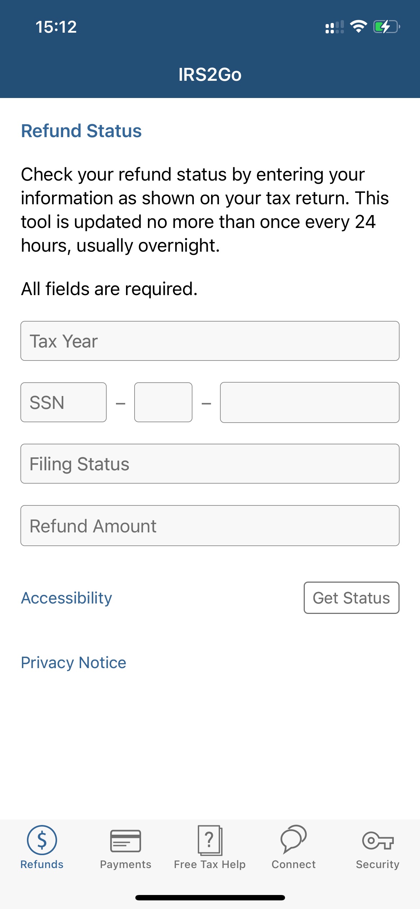The image size is (420, 909).
Task: Open the Connect speech bubble icon
Action: pyautogui.click(x=294, y=839)
